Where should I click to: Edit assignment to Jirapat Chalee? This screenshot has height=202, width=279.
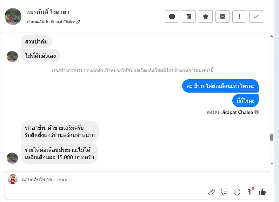tap(78, 22)
